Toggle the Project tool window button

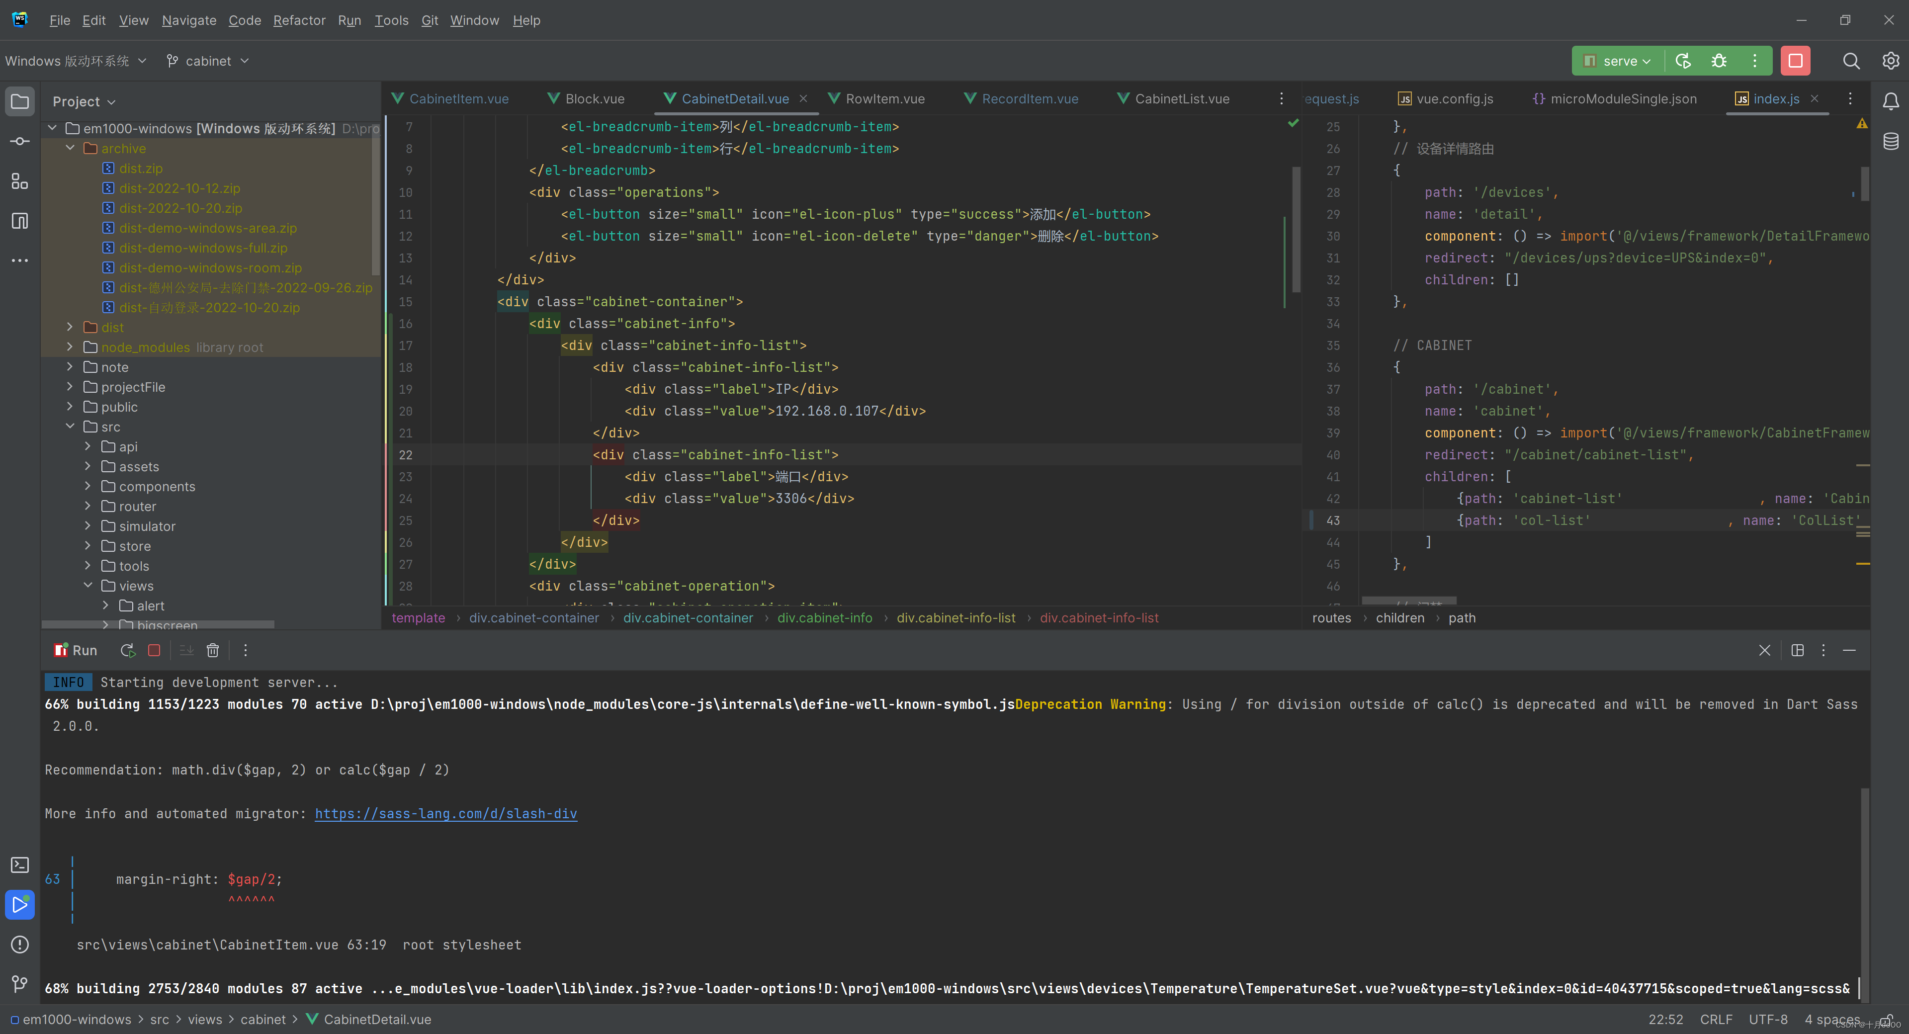click(x=20, y=101)
